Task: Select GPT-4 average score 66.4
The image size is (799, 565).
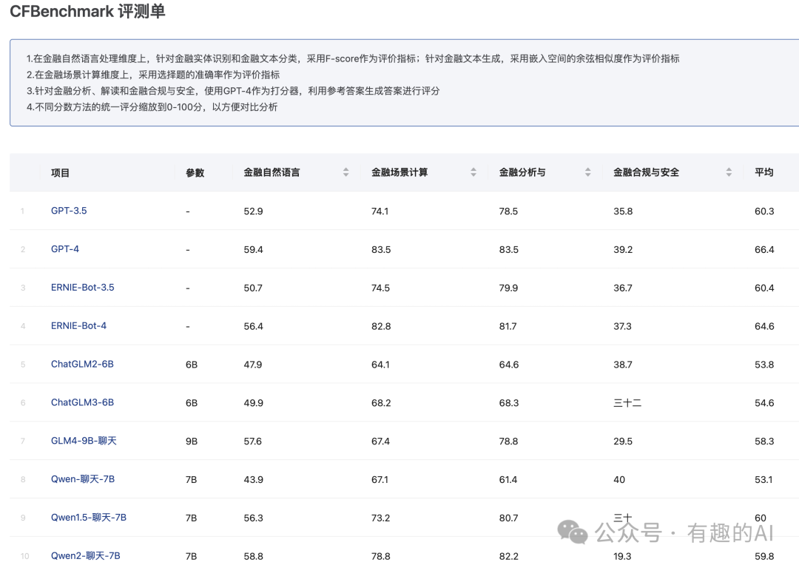Action: [x=764, y=250]
